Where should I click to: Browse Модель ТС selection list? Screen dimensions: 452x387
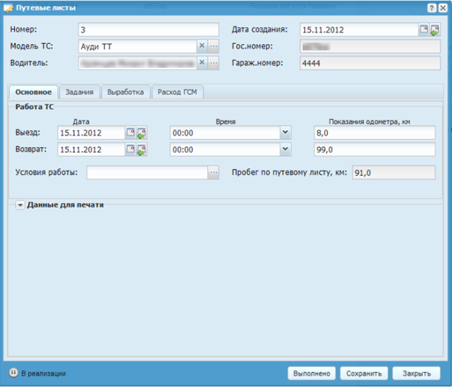[x=214, y=46]
